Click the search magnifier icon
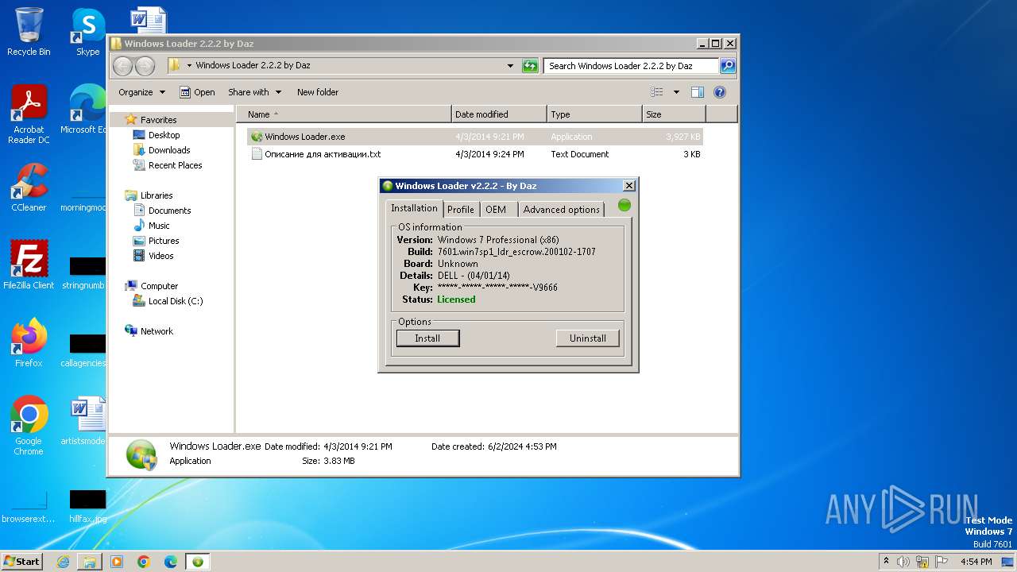1017x572 pixels. tap(727, 66)
